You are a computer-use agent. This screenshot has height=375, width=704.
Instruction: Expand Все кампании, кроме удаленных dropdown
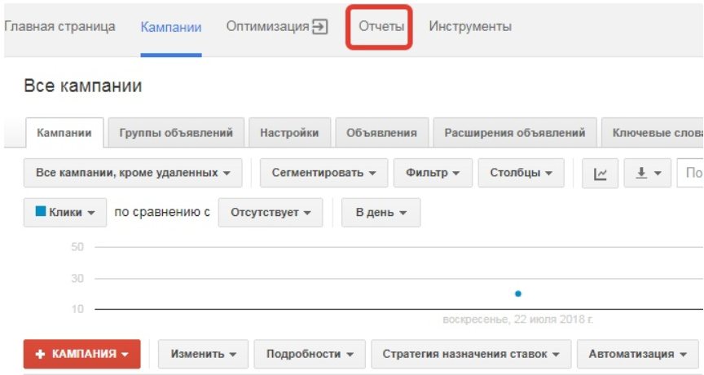point(133,173)
